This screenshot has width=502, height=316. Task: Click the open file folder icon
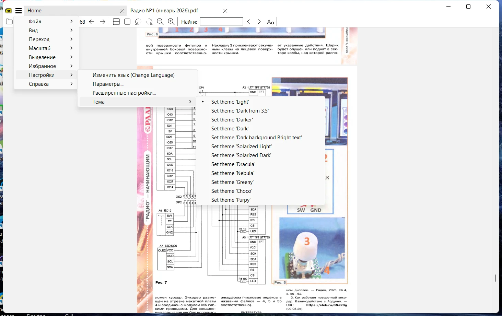pos(9,22)
